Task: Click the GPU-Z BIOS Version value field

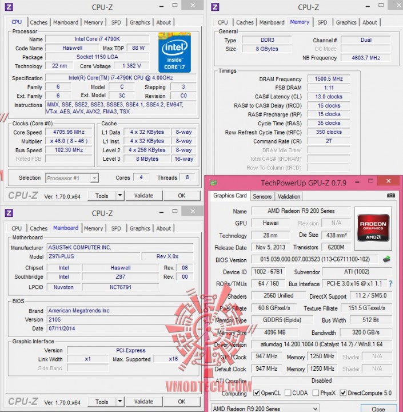Action: (x=315, y=259)
